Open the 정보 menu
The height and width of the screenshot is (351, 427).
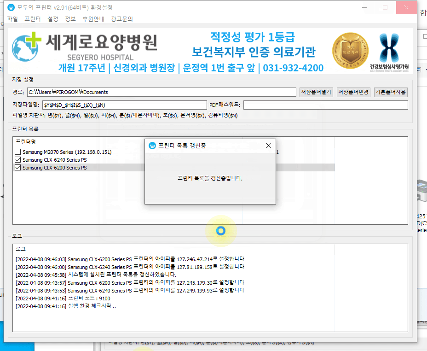70,19
